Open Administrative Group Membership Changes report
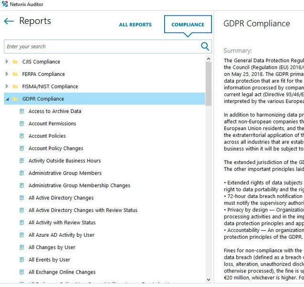Viewport: 304px width, 287px height. [x=80, y=186]
